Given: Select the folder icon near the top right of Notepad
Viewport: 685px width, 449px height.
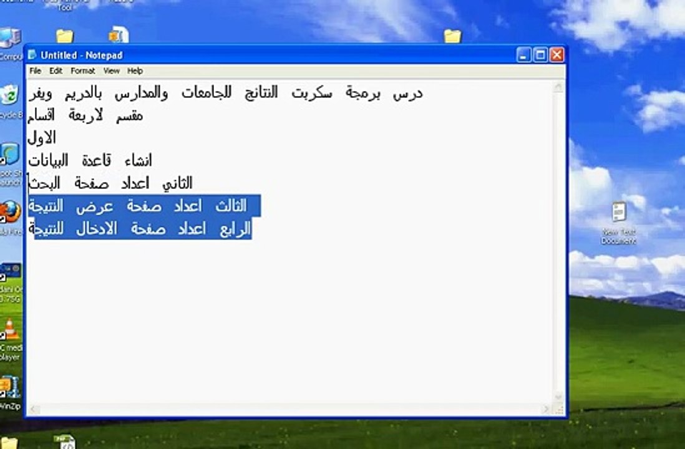Looking at the screenshot, I should (x=452, y=36).
